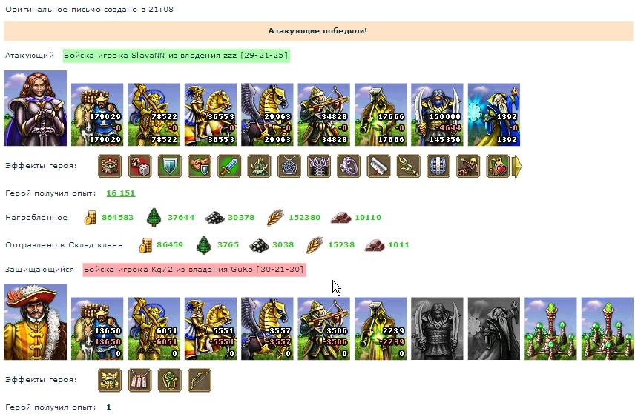Open hero experience link 16 151
This screenshot has height=414, width=635.
[120, 193]
